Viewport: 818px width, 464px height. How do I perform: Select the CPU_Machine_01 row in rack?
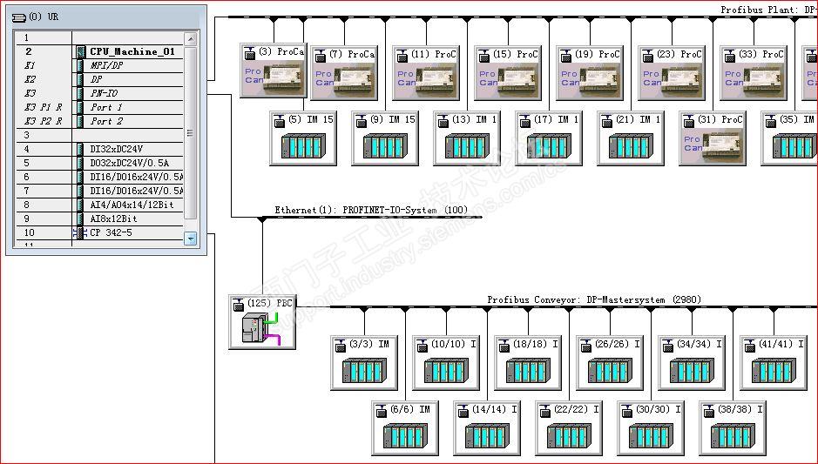coord(99,51)
